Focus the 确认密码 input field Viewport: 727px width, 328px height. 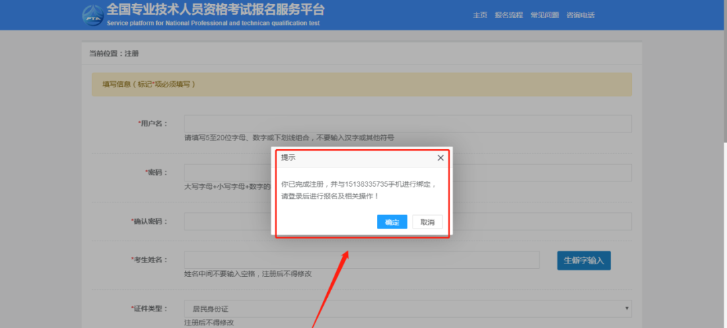pyautogui.click(x=539, y=222)
